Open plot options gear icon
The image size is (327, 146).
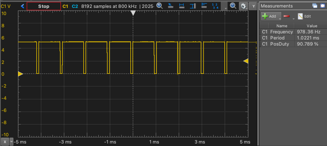pyautogui.click(x=243, y=6)
